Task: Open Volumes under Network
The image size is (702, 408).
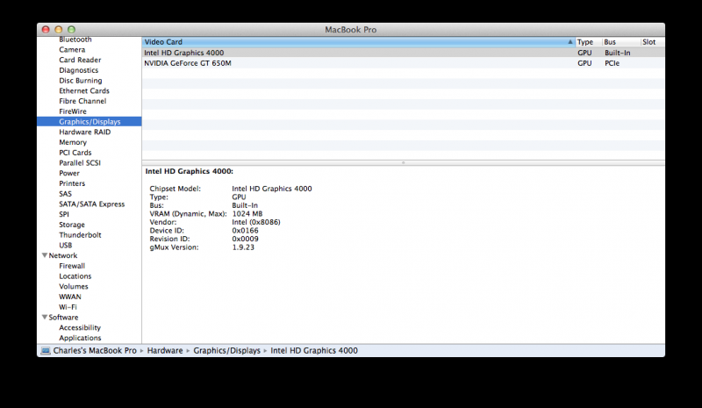Action: click(74, 287)
